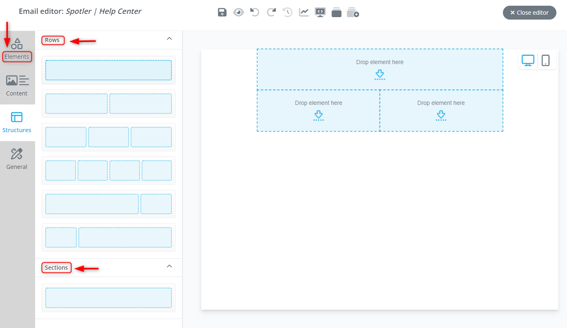Open the statistics chart icon
Viewport: 567px width, 328px height.
click(303, 12)
